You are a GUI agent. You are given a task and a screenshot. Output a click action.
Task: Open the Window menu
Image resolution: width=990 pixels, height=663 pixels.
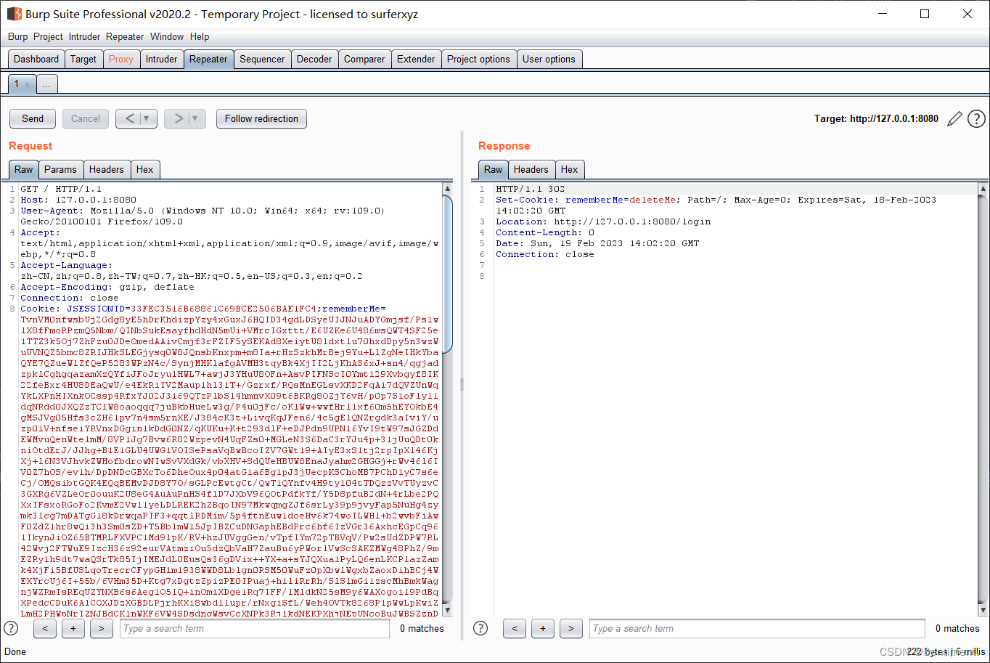pyautogui.click(x=167, y=36)
